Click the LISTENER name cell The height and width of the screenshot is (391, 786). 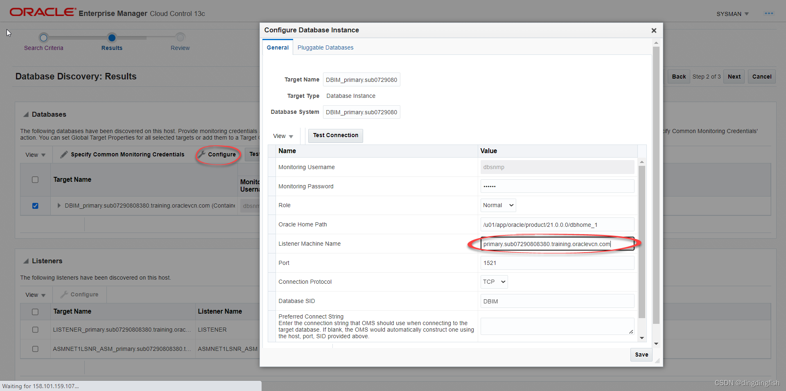(212, 330)
